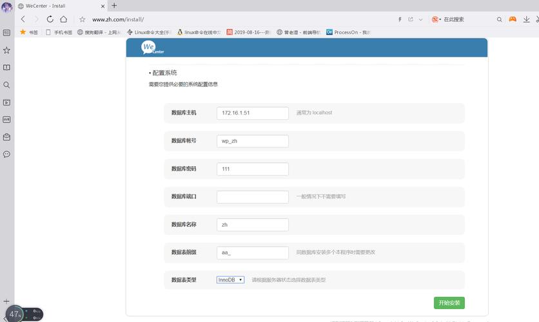Open the InnoDB table type dropdown
Viewport: 539px width, 322px height.
(x=230, y=279)
